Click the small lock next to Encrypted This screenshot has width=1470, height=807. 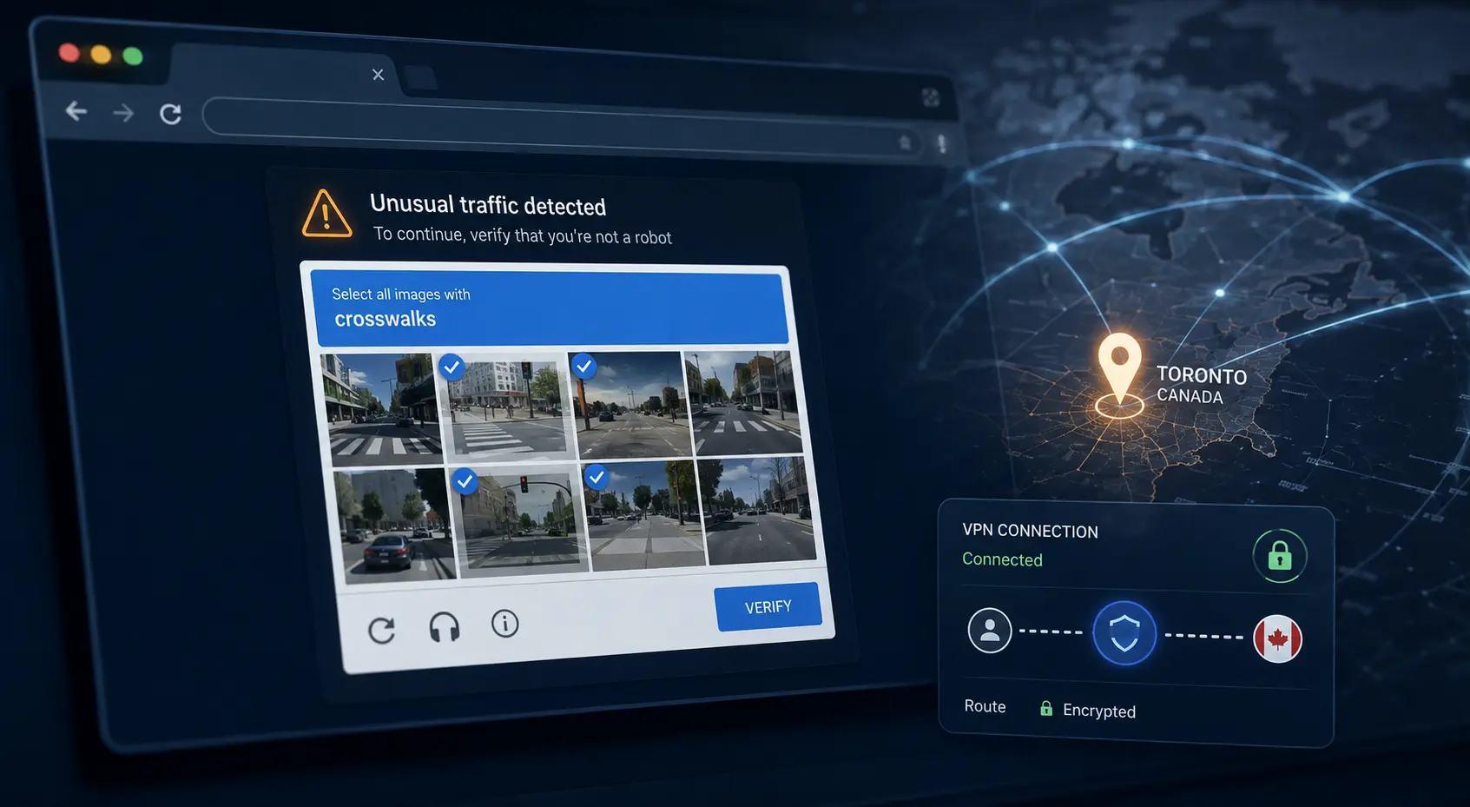click(x=1046, y=709)
